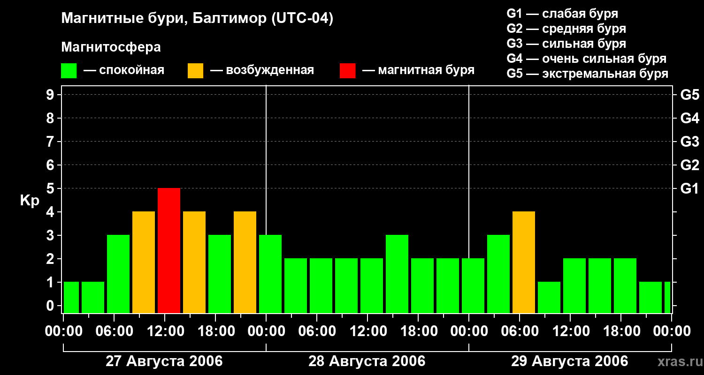Click the '12:00' time label under 29 August

tap(571, 331)
